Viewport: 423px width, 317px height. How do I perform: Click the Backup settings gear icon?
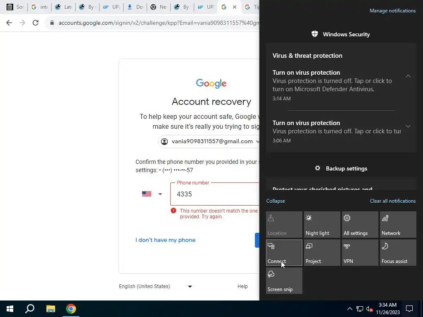pos(318,168)
